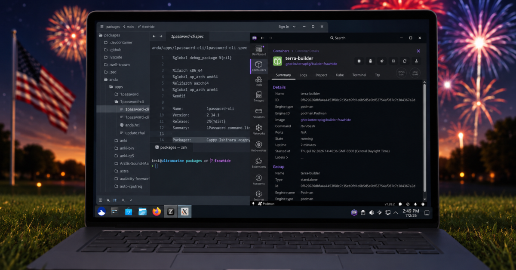The width and height of the screenshot is (516, 270).
Task: Open Accounts in Podman sidebar
Action: [x=259, y=180]
